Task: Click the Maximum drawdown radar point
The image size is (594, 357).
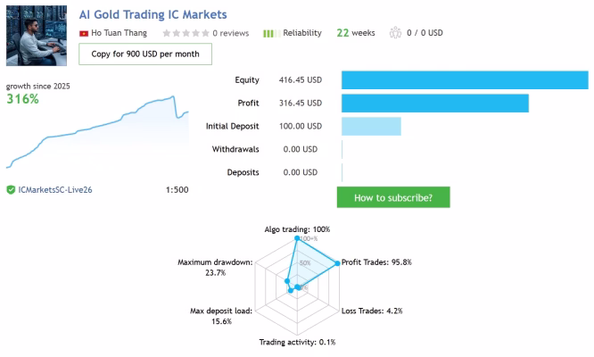Action: (287, 281)
